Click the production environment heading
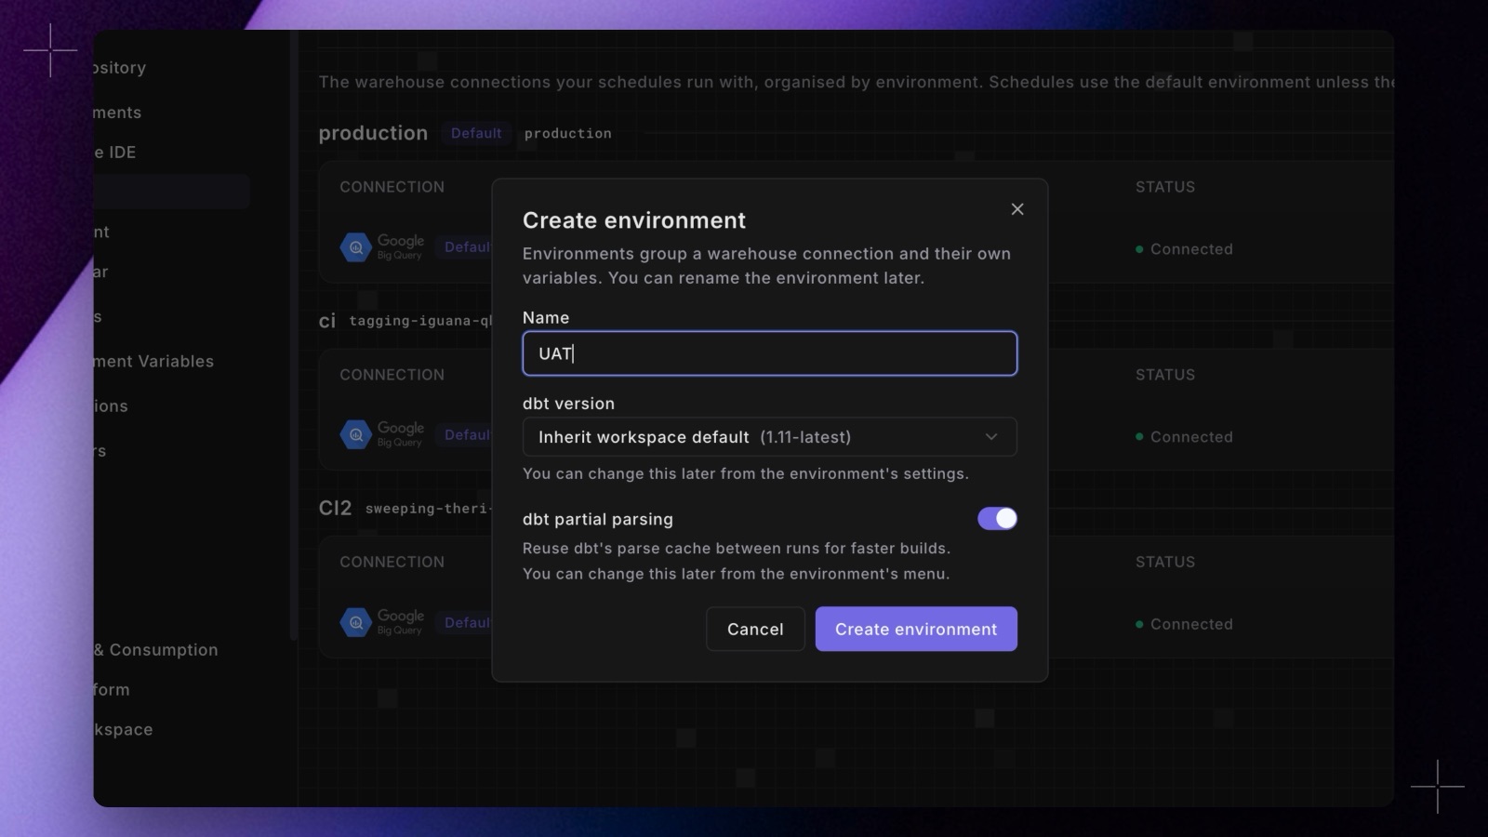 coord(373,133)
